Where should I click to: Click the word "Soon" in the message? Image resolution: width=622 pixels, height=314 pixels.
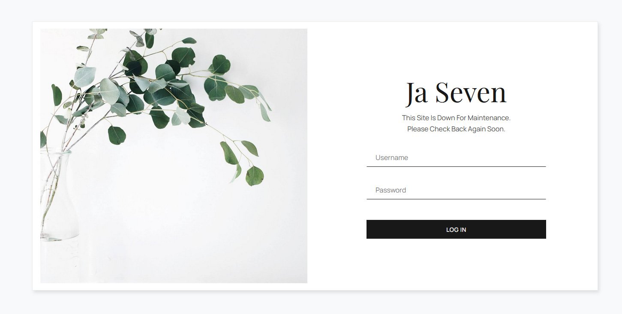tap(496, 129)
